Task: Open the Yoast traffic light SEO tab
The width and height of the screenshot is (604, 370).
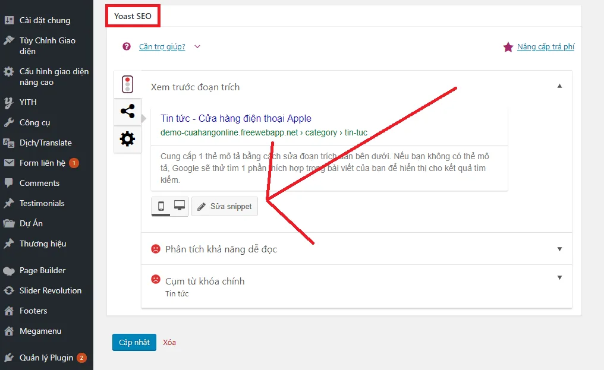Action: pyautogui.click(x=127, y=84)
